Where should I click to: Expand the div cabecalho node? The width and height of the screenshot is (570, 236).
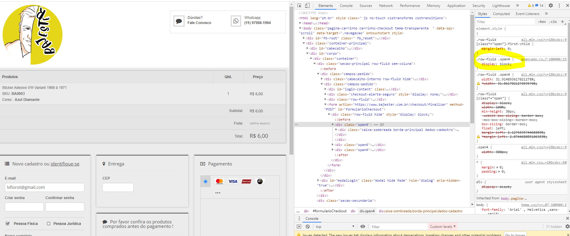coord(308,48)
